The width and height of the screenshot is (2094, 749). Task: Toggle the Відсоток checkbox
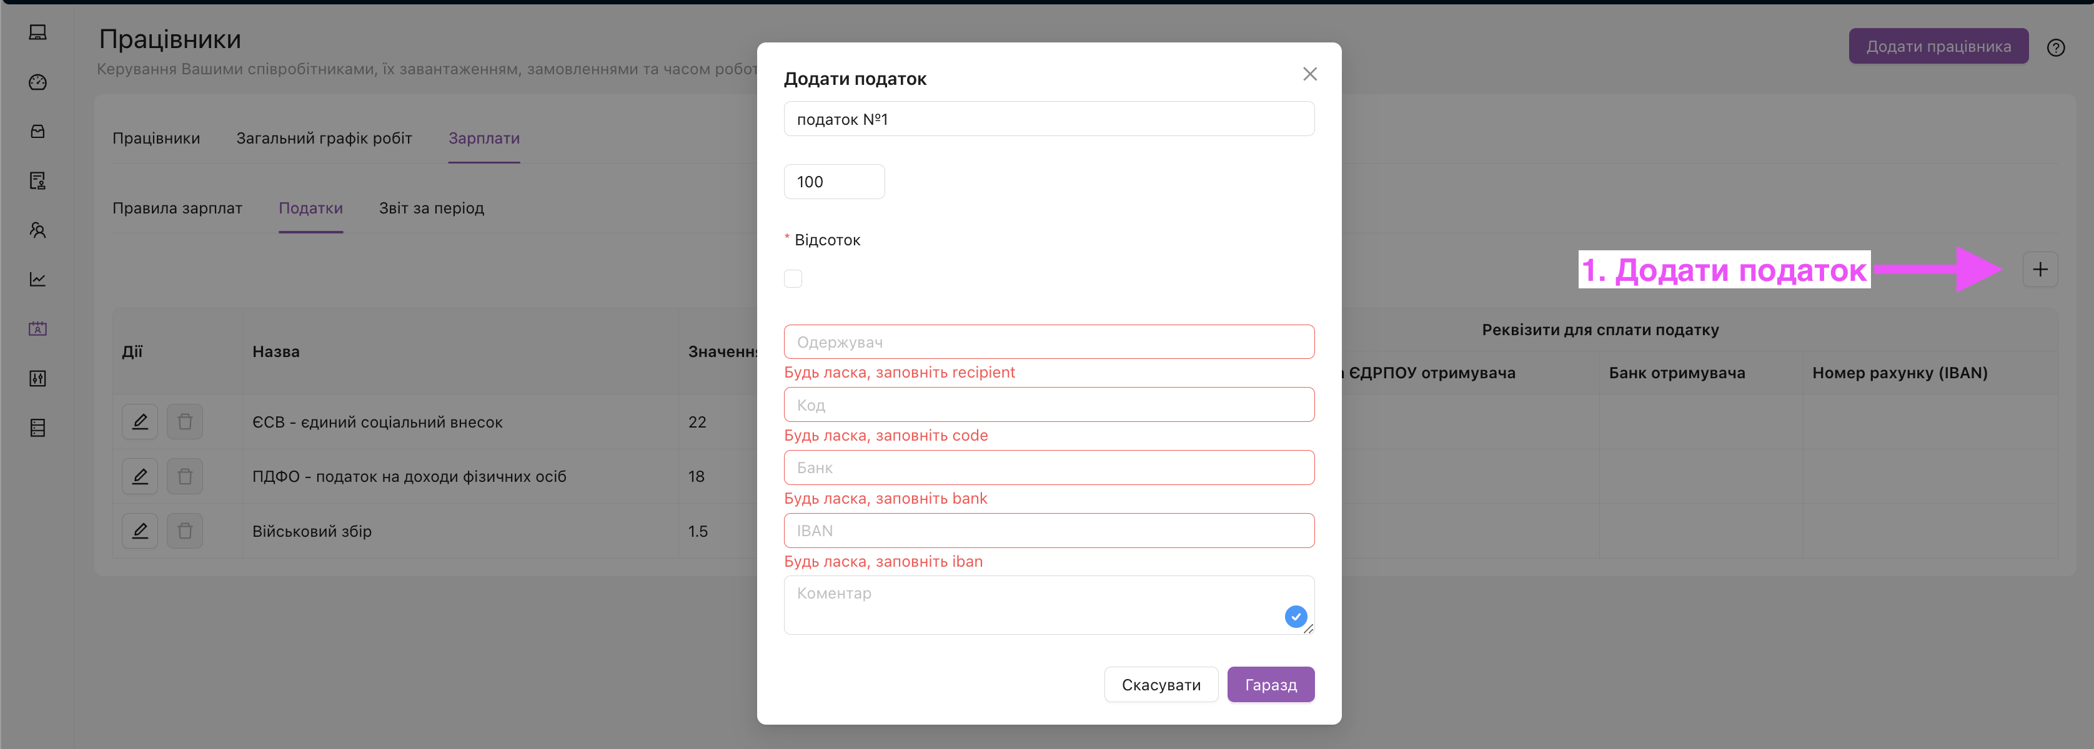(793, 278)
